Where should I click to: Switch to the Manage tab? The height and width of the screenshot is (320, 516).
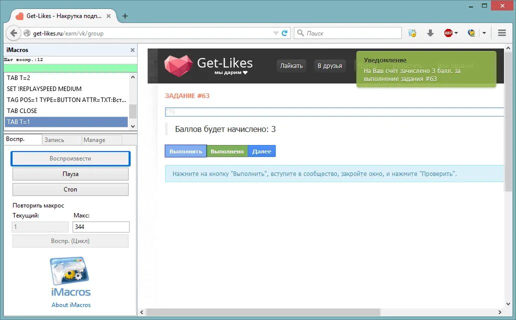pos(102,140)
